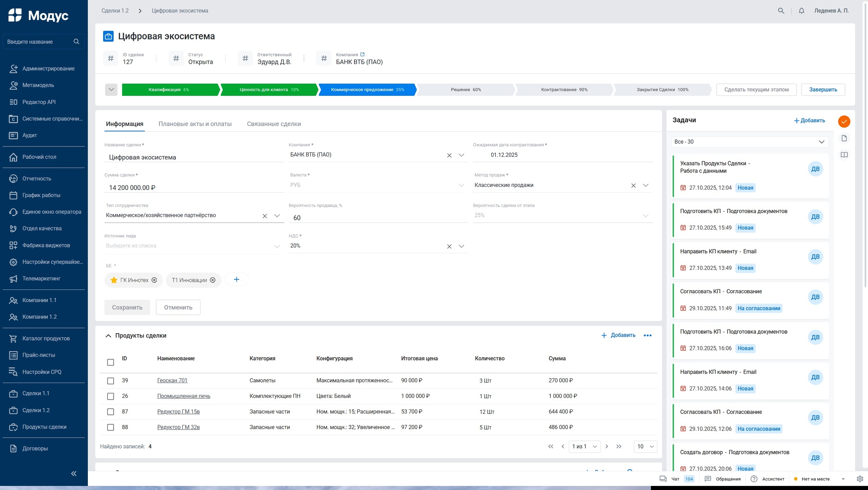The height and width of the screenshot is (490, 868).
Task: Open the company external link icon
Action: 363,54
